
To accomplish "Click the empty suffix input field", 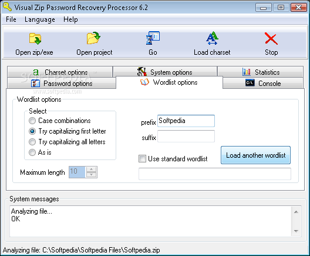I will 186,136.
